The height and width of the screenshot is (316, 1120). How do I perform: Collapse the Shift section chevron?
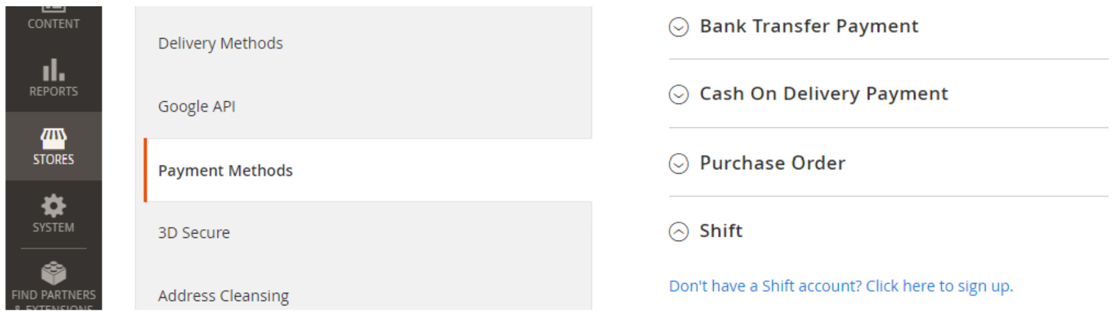[x=679, y=232]
